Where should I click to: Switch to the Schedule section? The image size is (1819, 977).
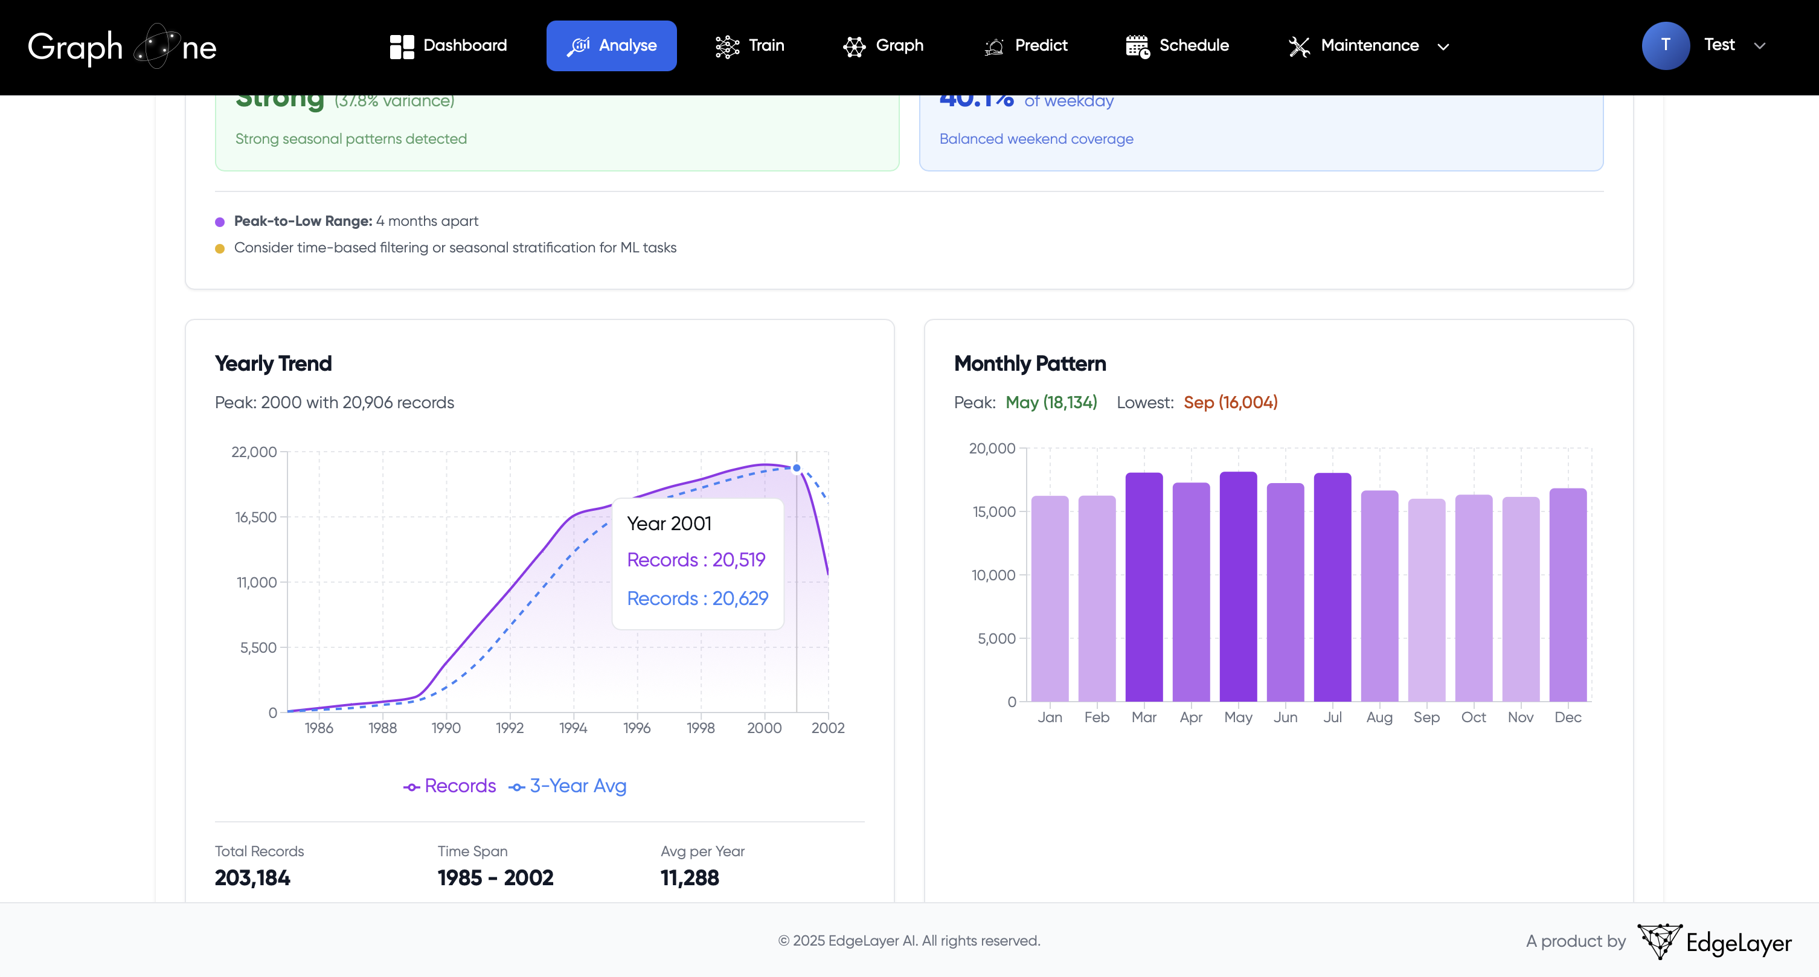1176,45
